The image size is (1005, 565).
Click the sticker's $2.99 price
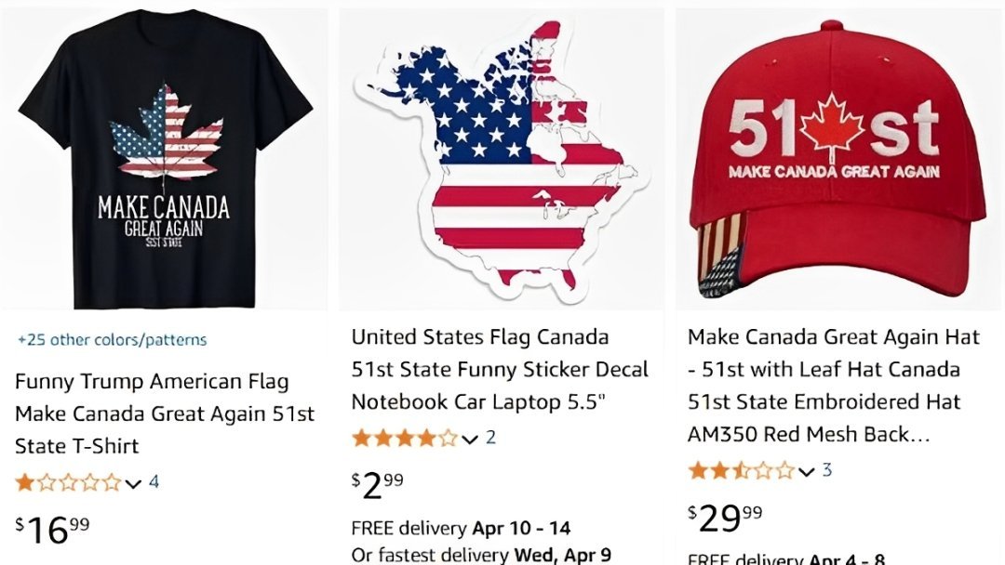coord(378,485)
